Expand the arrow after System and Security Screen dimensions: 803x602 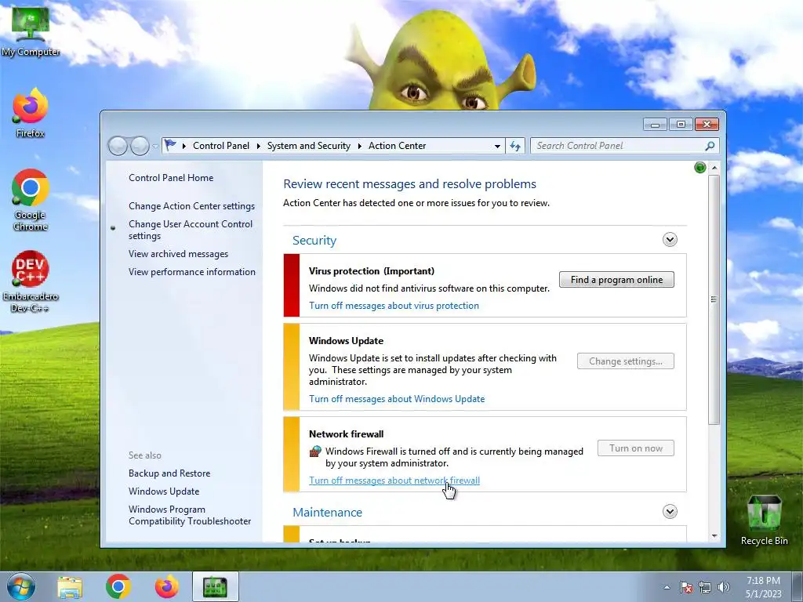[359, 146]
